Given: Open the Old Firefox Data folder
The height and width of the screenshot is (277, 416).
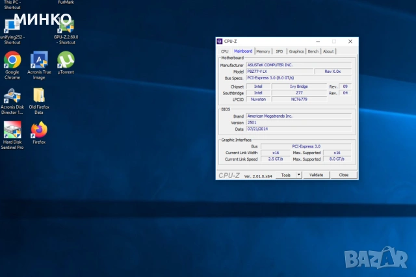Looking at the screenshot, I should tap(39, 96).
